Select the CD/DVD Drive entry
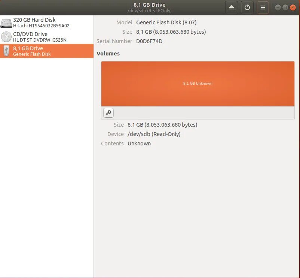 click(47, 37)
